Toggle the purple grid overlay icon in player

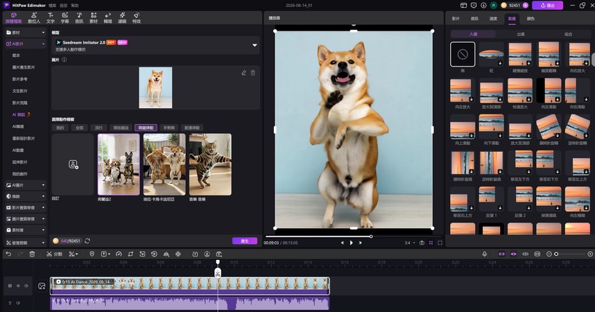click(431, 243)
